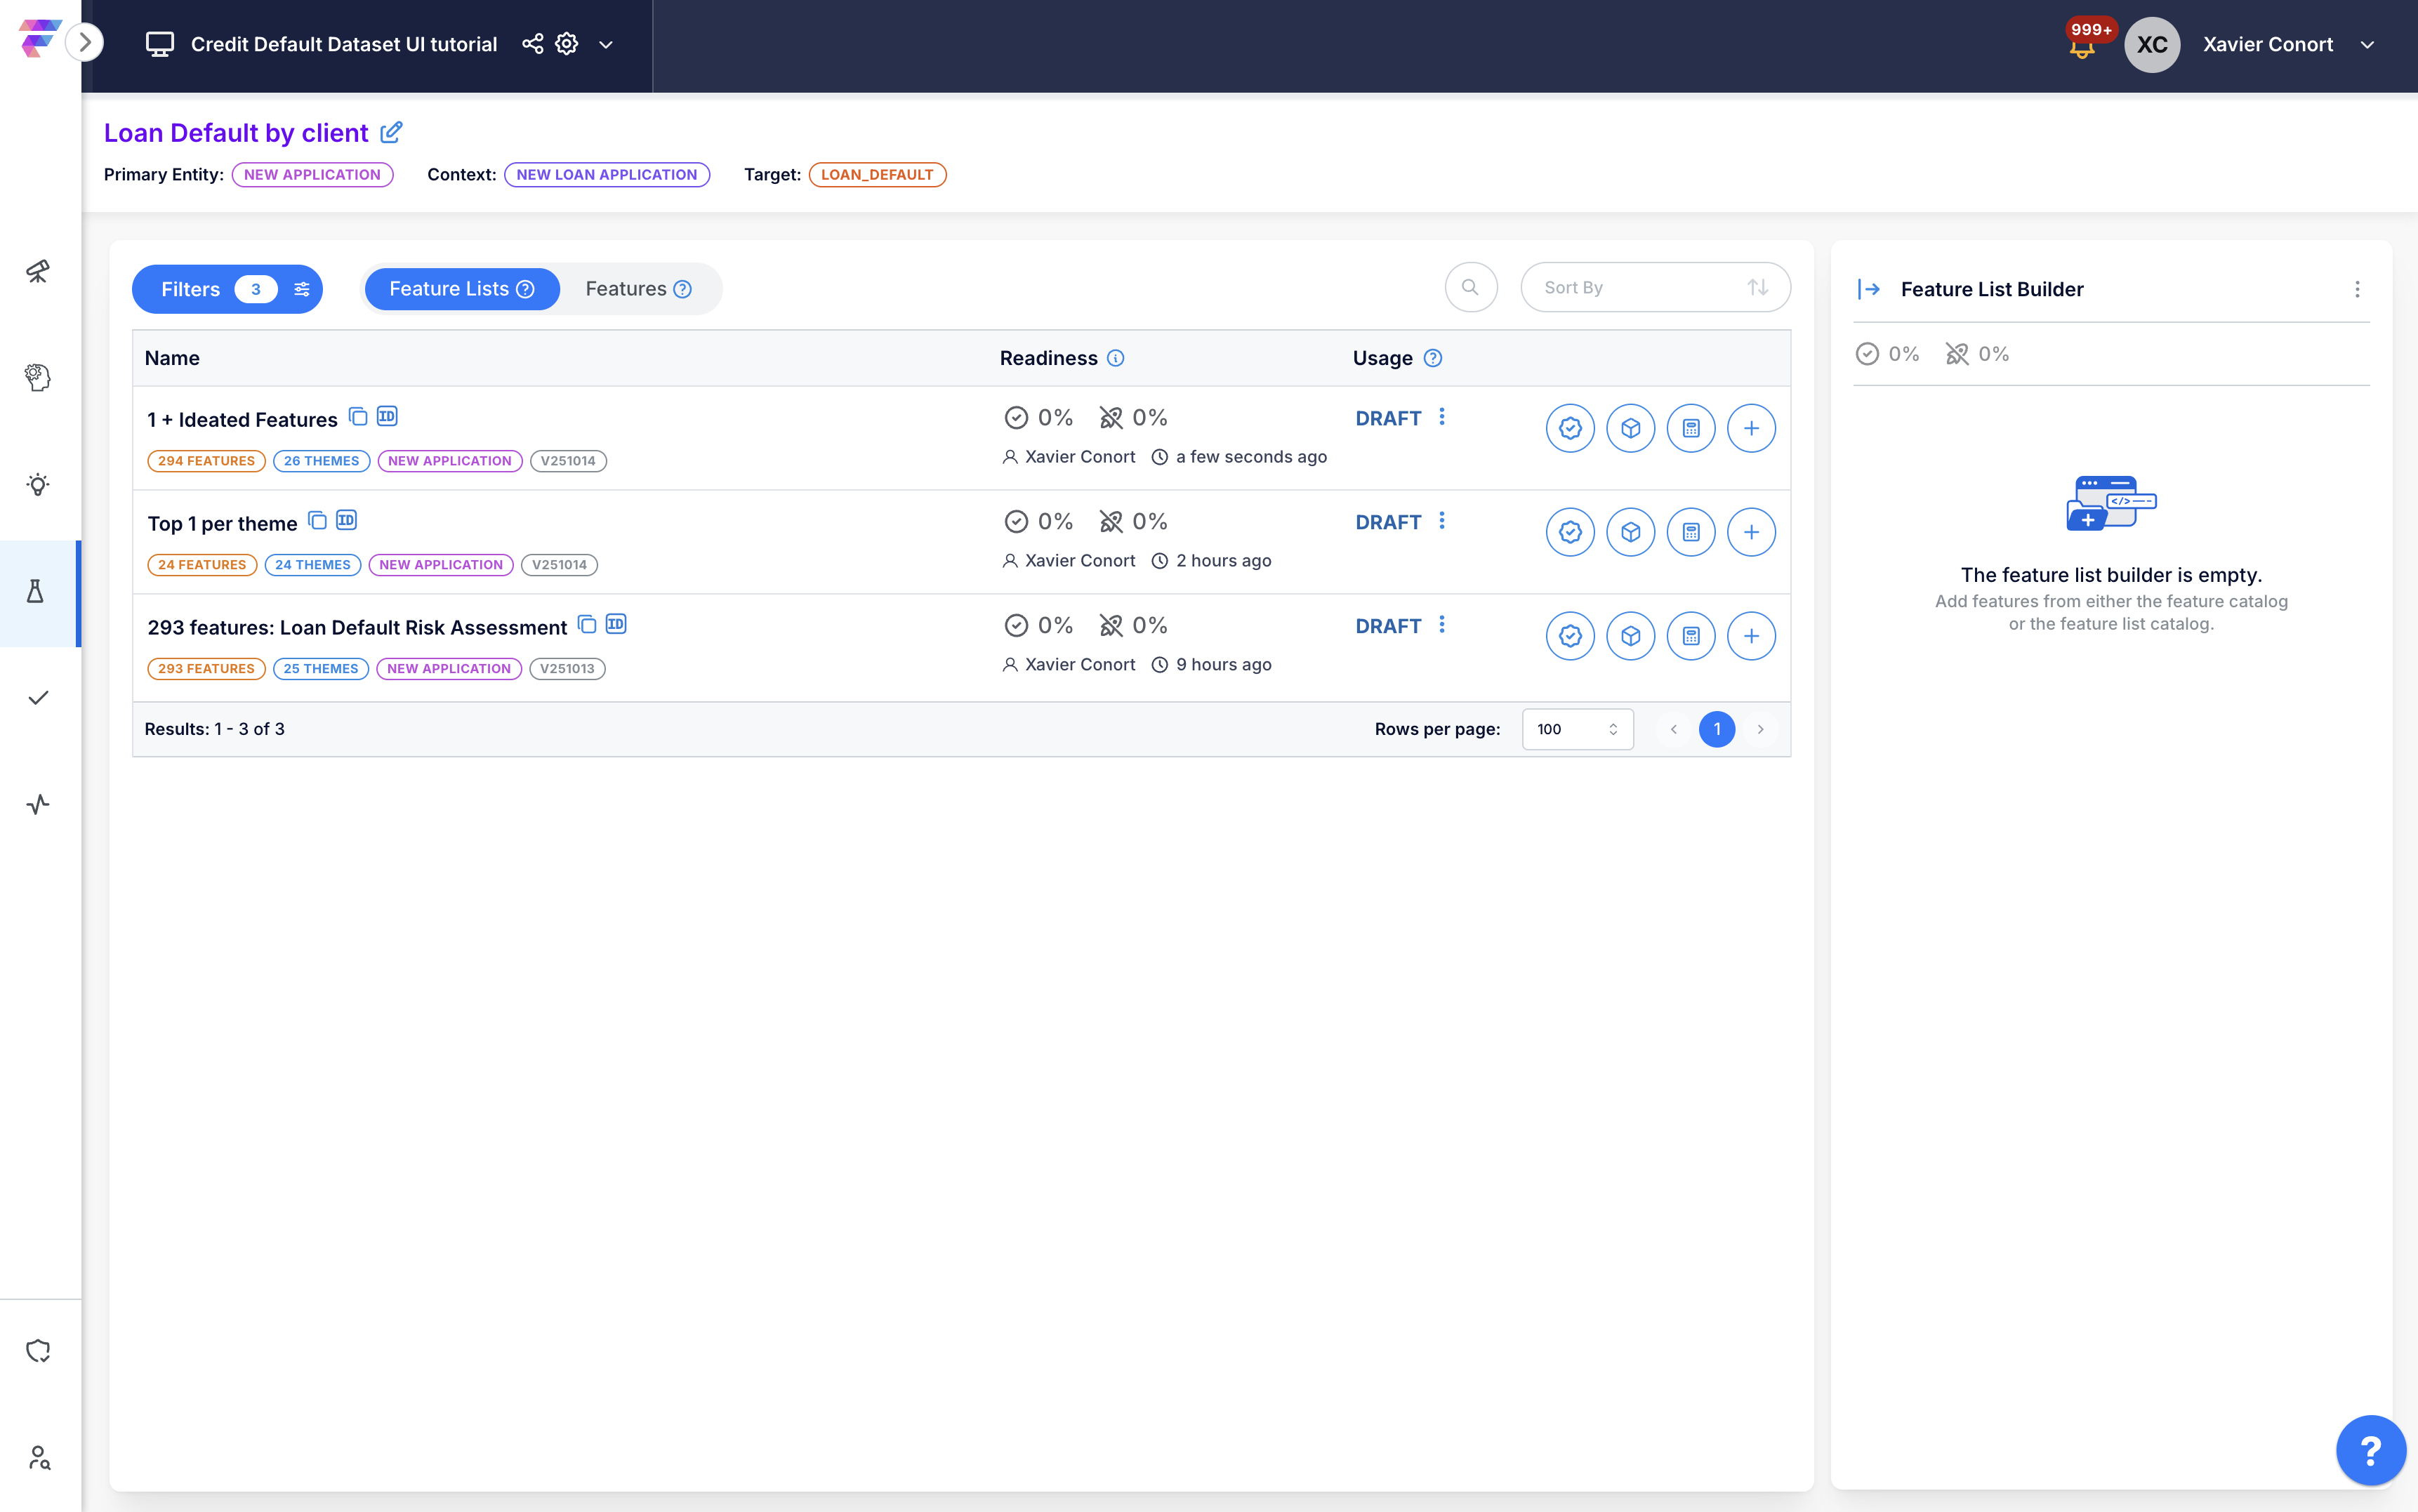Screen dimensions: 2418x1512
Task: Click the edit pencil next to Loan Default by client
Action: pyautogui.click(x=391, y=132)
